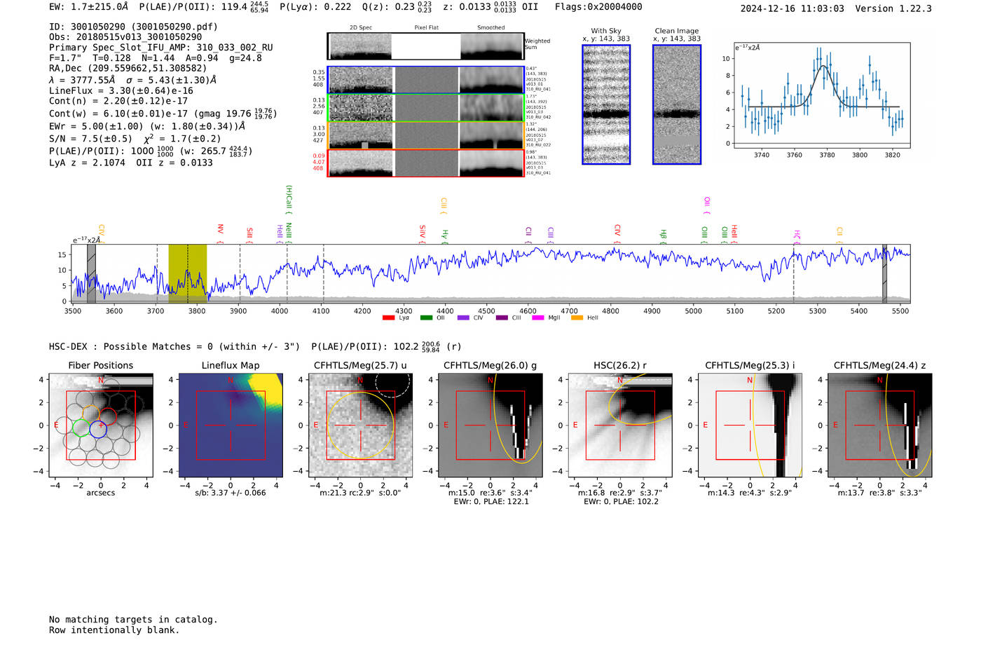Click the LineFlux = 3.30(±0.64)e-16 line
The height and width of the screenshot is (668, 981).
click(121, 90)
